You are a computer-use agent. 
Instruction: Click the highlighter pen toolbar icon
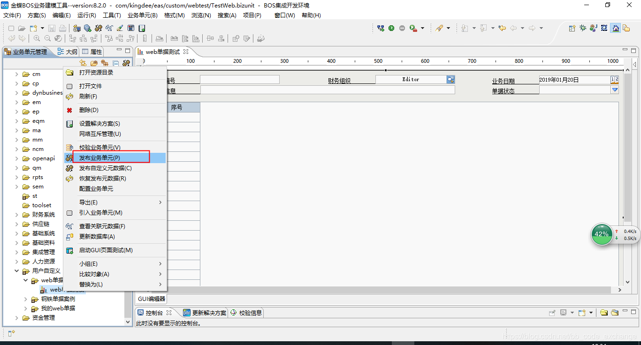[439, 28]
